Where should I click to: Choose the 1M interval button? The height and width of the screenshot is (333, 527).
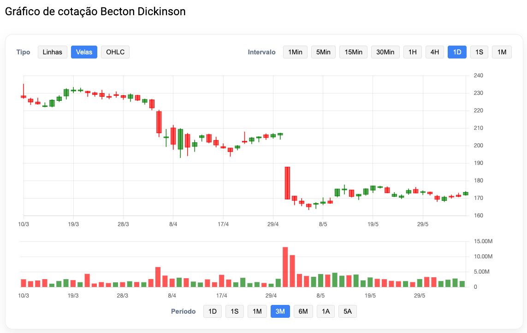pos(502,52)
